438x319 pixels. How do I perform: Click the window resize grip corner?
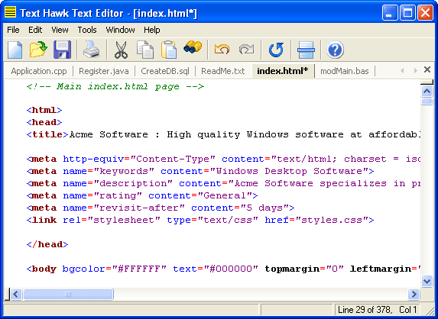(430, 311)
